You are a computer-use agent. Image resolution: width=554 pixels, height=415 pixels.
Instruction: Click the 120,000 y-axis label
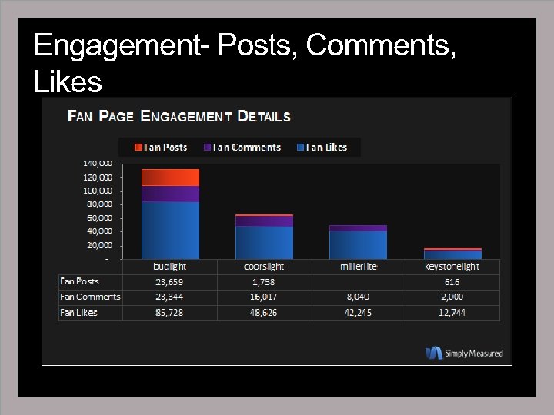[98, 178]
